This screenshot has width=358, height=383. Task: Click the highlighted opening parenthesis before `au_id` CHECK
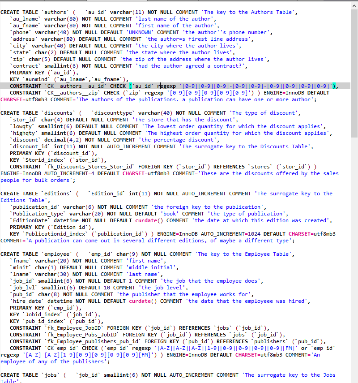click(x=130, y=86)
